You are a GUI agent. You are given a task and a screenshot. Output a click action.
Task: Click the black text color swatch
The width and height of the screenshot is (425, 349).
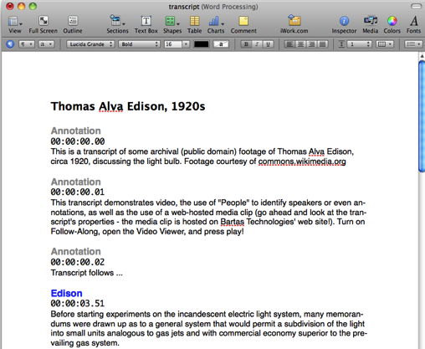pos(202,44)
